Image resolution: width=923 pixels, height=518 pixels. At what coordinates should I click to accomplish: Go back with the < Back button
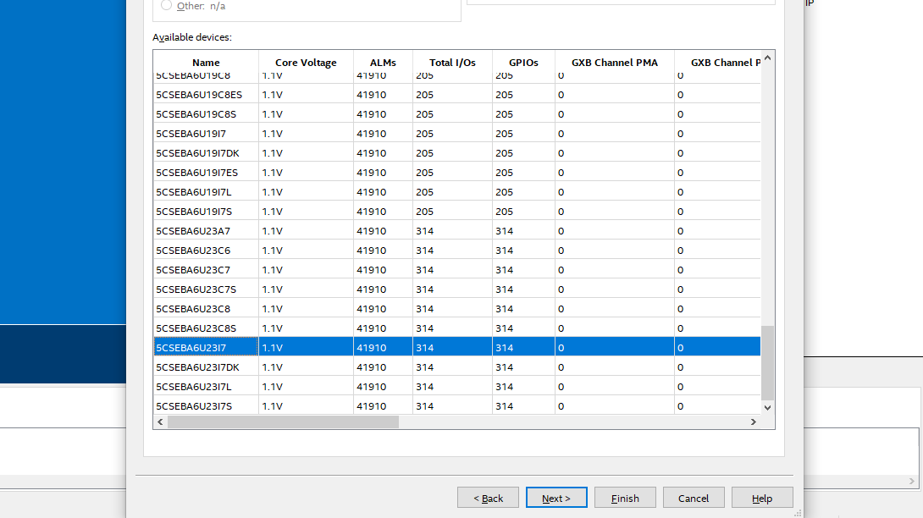488,498
